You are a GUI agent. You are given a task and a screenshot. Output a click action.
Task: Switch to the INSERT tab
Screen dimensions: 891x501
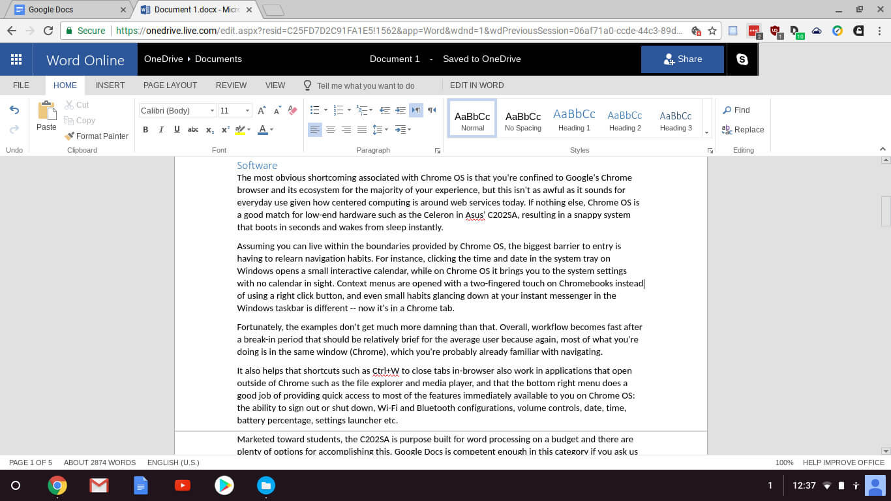point(110,85)
